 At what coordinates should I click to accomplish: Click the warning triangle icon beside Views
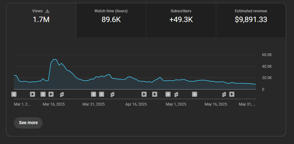47,11
